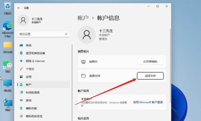201x121 pixels.
Task: Click the paintbrush icon for 个性化
Action: 21,69
